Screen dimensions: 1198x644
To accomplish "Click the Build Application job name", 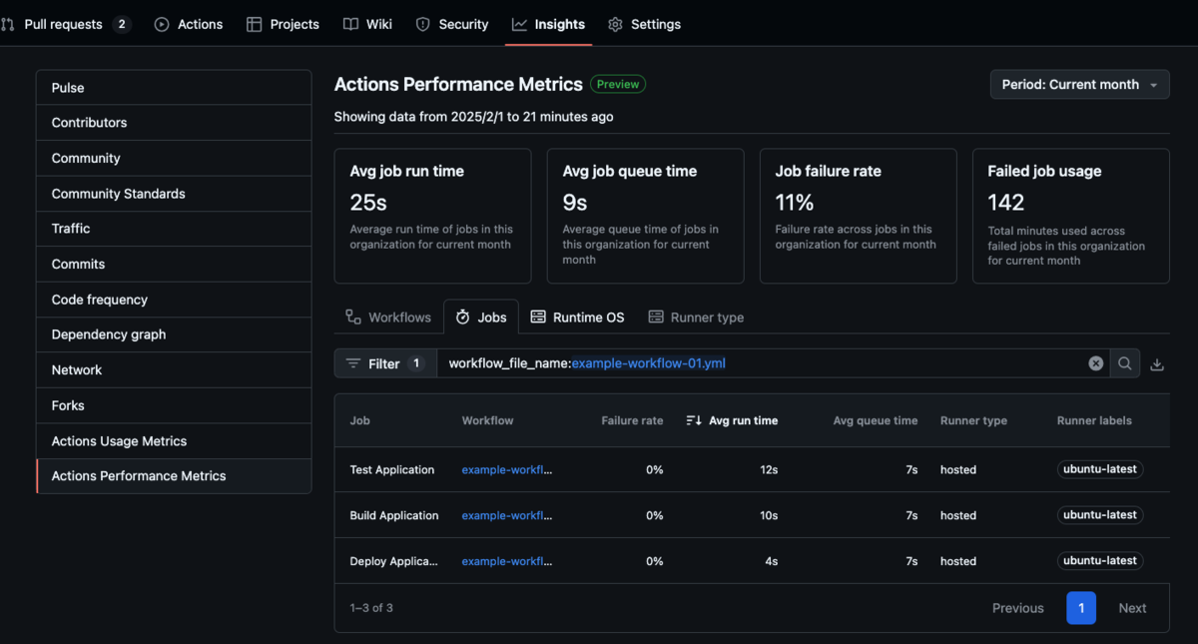I will coord(393,515).
